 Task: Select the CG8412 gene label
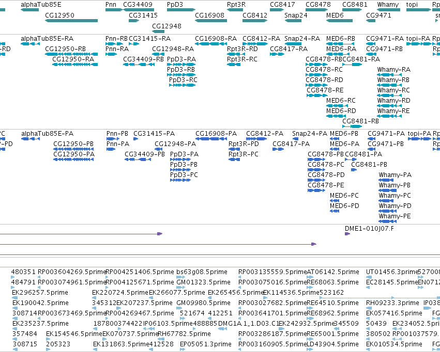click(255, 15)
